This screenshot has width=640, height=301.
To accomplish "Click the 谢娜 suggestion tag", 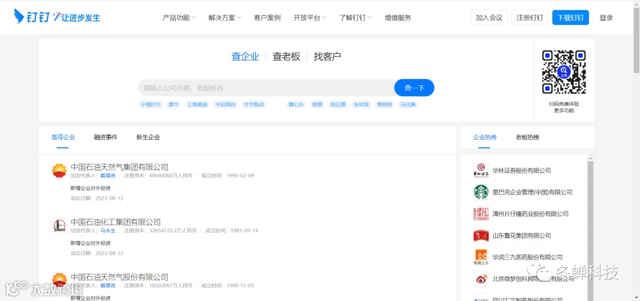I will pos(317,104).
